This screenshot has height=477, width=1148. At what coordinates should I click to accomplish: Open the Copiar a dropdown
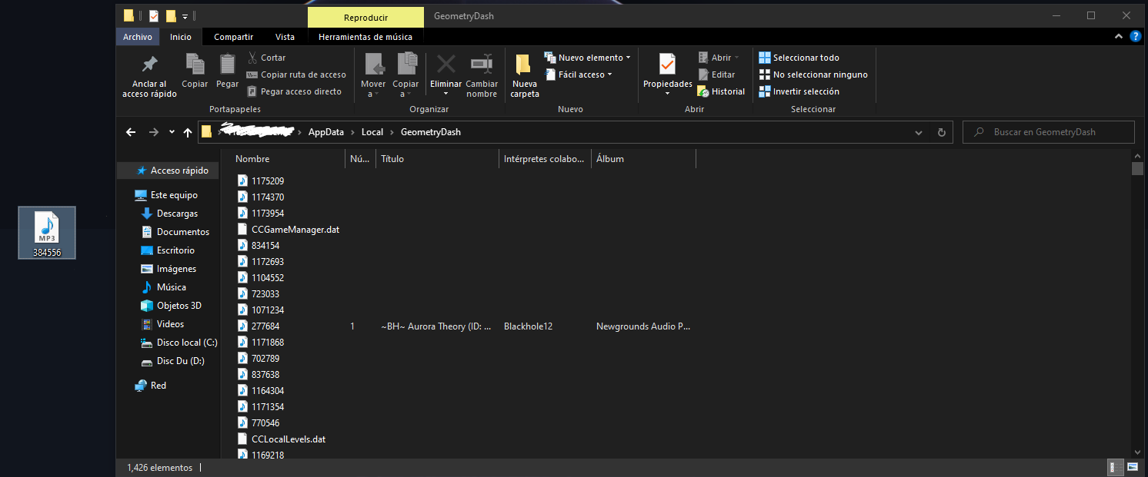(405, 75)
